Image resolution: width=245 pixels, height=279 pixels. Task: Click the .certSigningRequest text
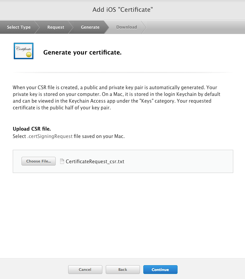tap(50, 136)
